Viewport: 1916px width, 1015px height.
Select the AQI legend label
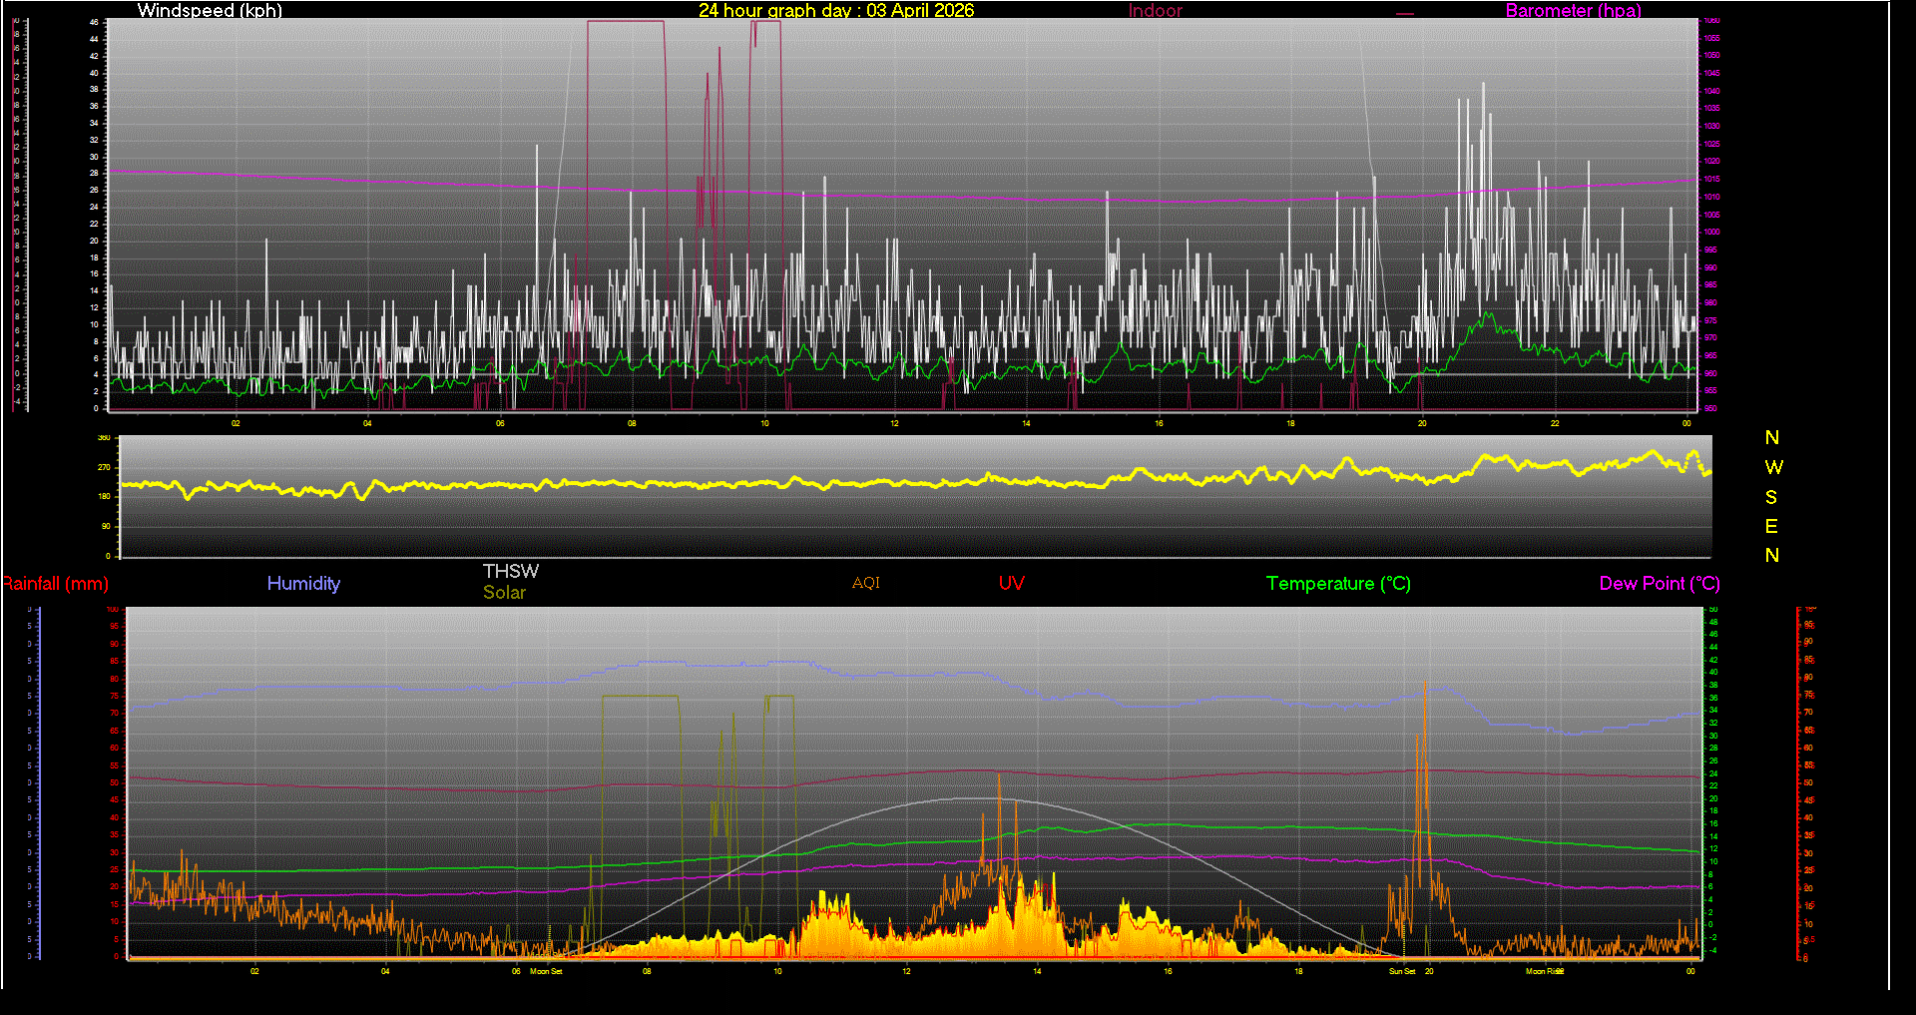pos(865,583)
